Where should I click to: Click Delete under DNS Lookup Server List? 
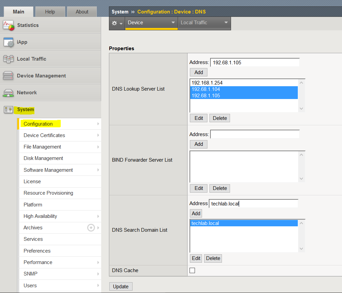[x=220, y=118]
